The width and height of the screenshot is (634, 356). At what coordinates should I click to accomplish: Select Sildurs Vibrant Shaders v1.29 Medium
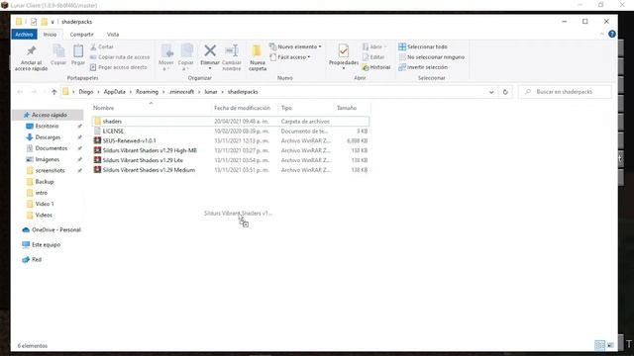tap(231, 170)
